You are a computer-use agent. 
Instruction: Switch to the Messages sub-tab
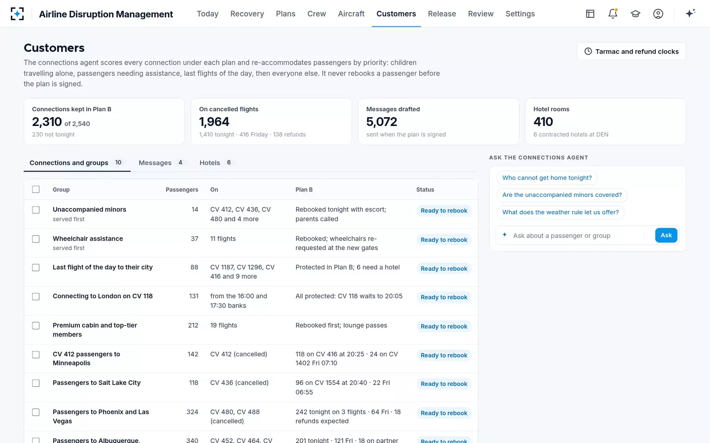(x=161, y=163)
